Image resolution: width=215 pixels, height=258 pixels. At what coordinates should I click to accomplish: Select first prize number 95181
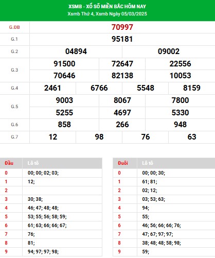pos(122,39)
